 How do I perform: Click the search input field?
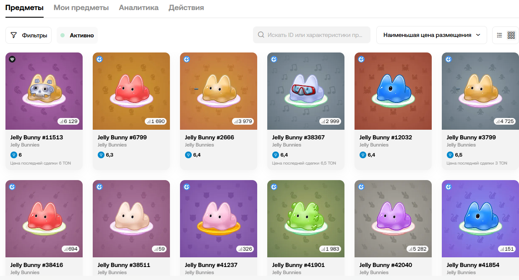point(312,35)
